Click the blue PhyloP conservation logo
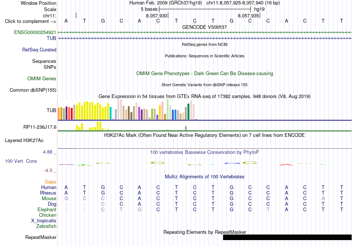This screenshot has width=352, height=246. pos(232,164)
